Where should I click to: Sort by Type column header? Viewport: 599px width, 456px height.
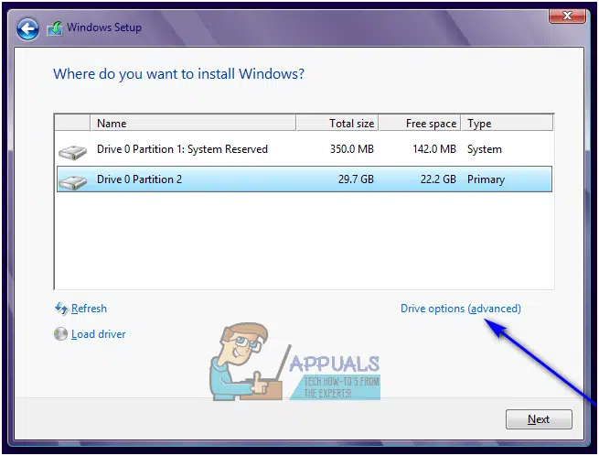[x=508, y=124]
